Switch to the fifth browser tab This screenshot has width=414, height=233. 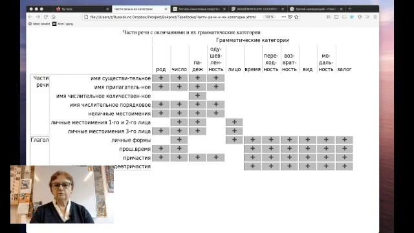click(316, 9)
